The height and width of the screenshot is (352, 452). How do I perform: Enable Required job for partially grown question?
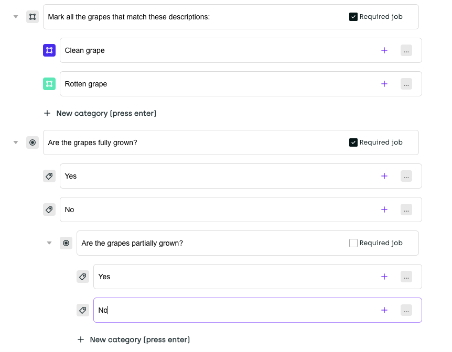[353, 243]
